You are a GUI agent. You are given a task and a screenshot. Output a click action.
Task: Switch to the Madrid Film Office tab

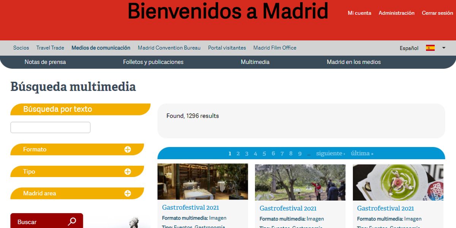(275, 47)
